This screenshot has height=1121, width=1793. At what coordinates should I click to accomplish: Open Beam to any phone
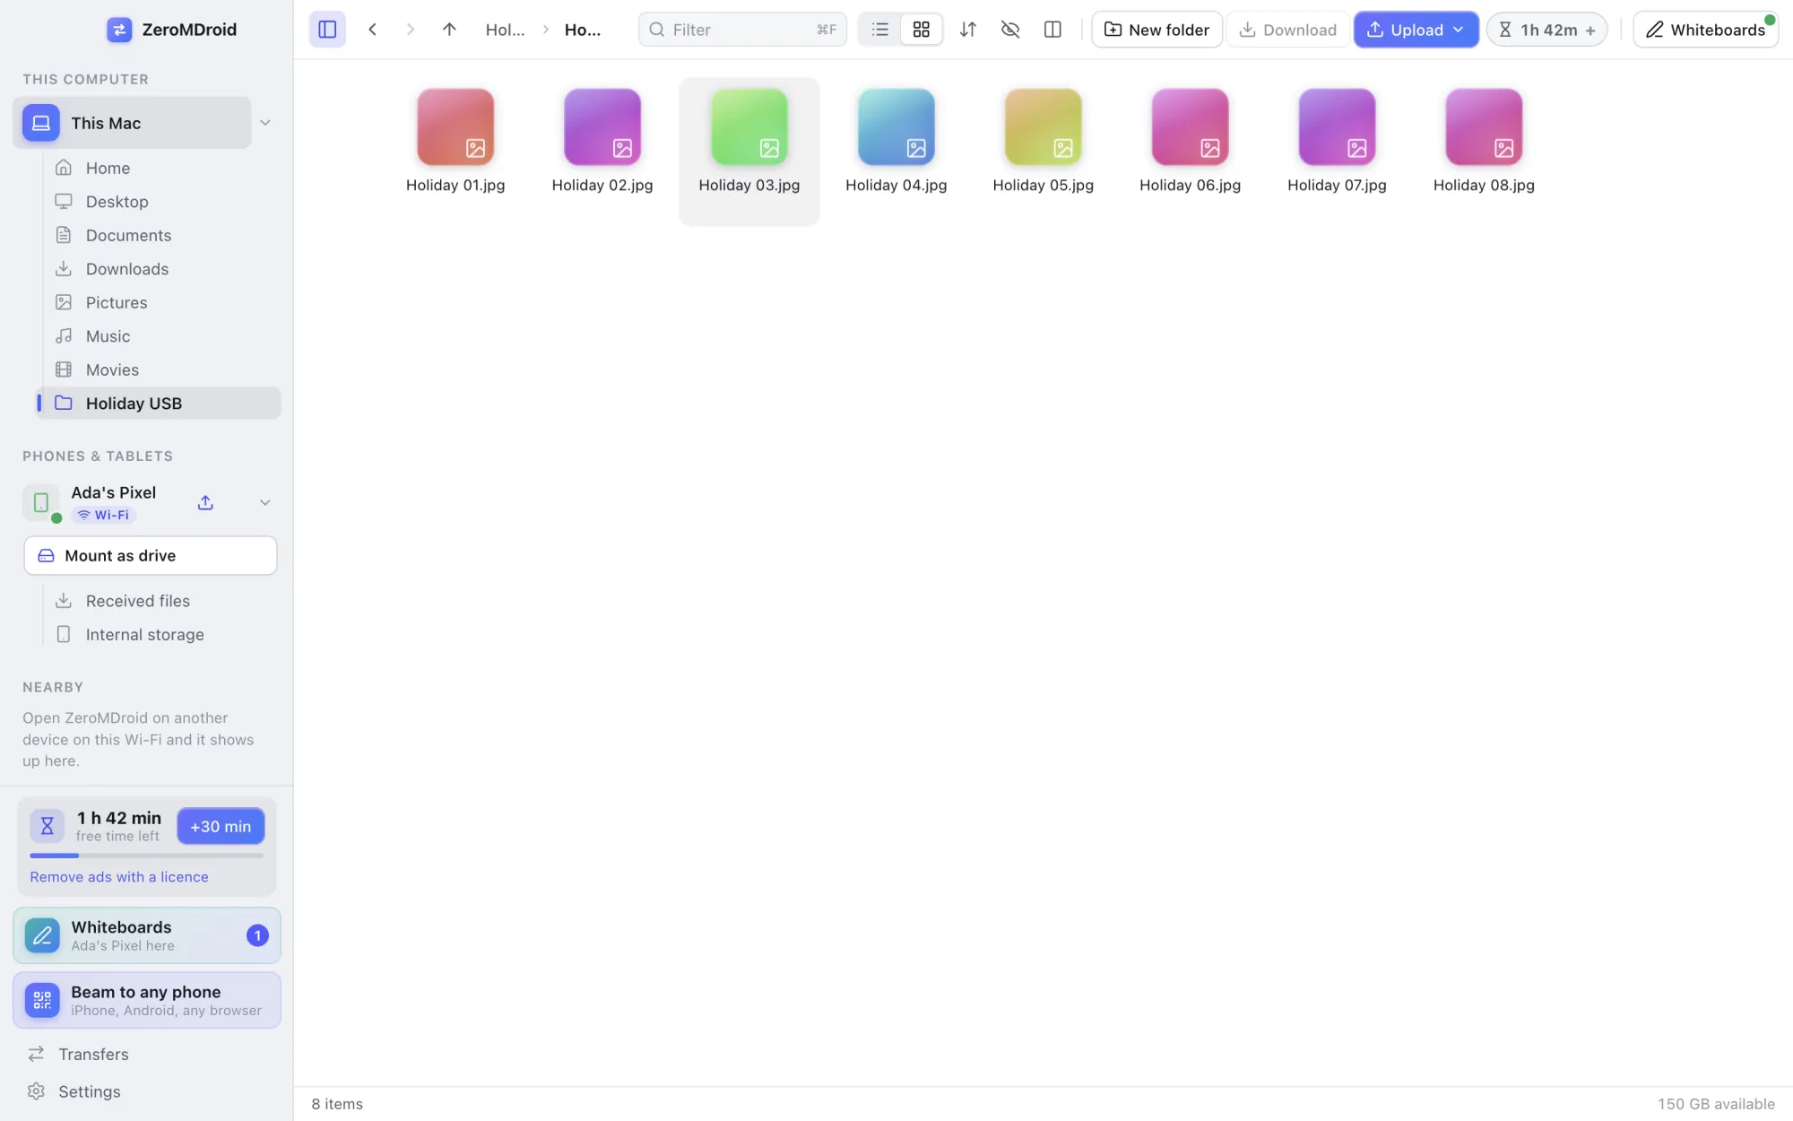click(x=147, y=1000)
